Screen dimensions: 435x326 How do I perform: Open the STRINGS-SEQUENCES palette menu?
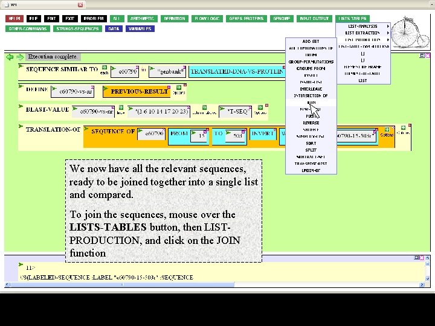coord(78,29)
